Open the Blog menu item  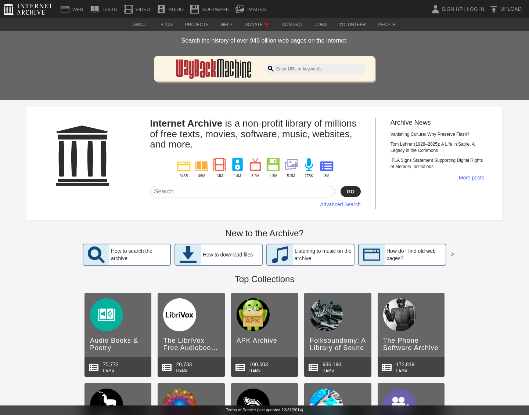click(x=166, y=25)
